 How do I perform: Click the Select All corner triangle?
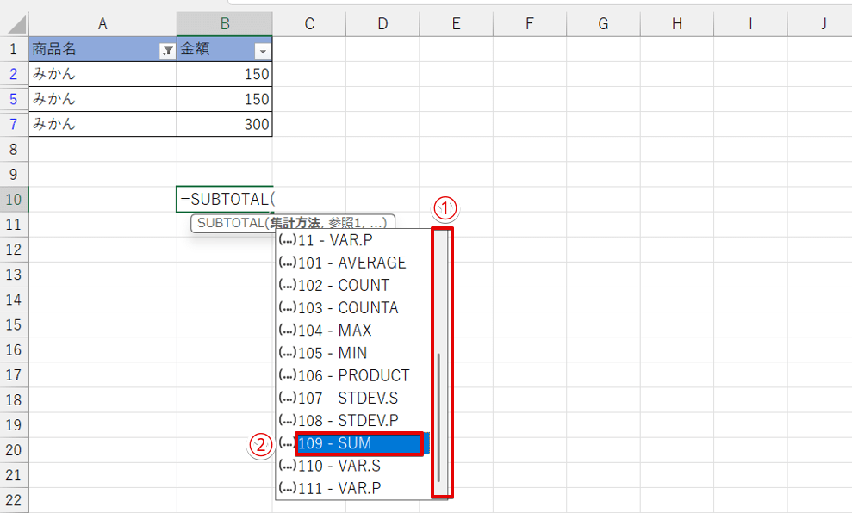pyautogui.click(x=16, y=25)
